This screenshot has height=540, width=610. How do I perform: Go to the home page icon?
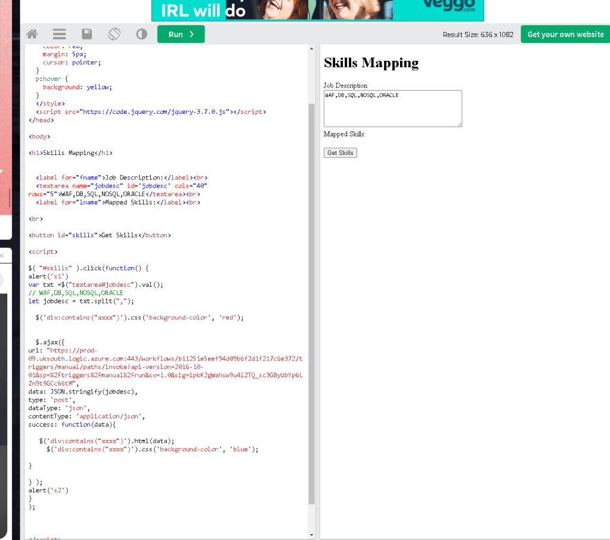(x=32, y=34)
